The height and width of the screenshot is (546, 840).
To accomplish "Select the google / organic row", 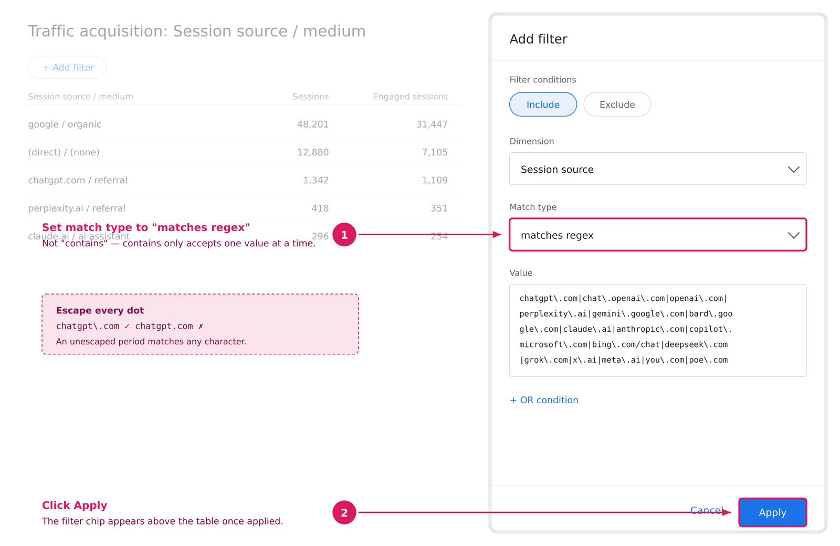I will coord(245,124).
